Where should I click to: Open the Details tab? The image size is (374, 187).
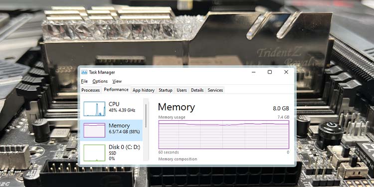point(197,90)
